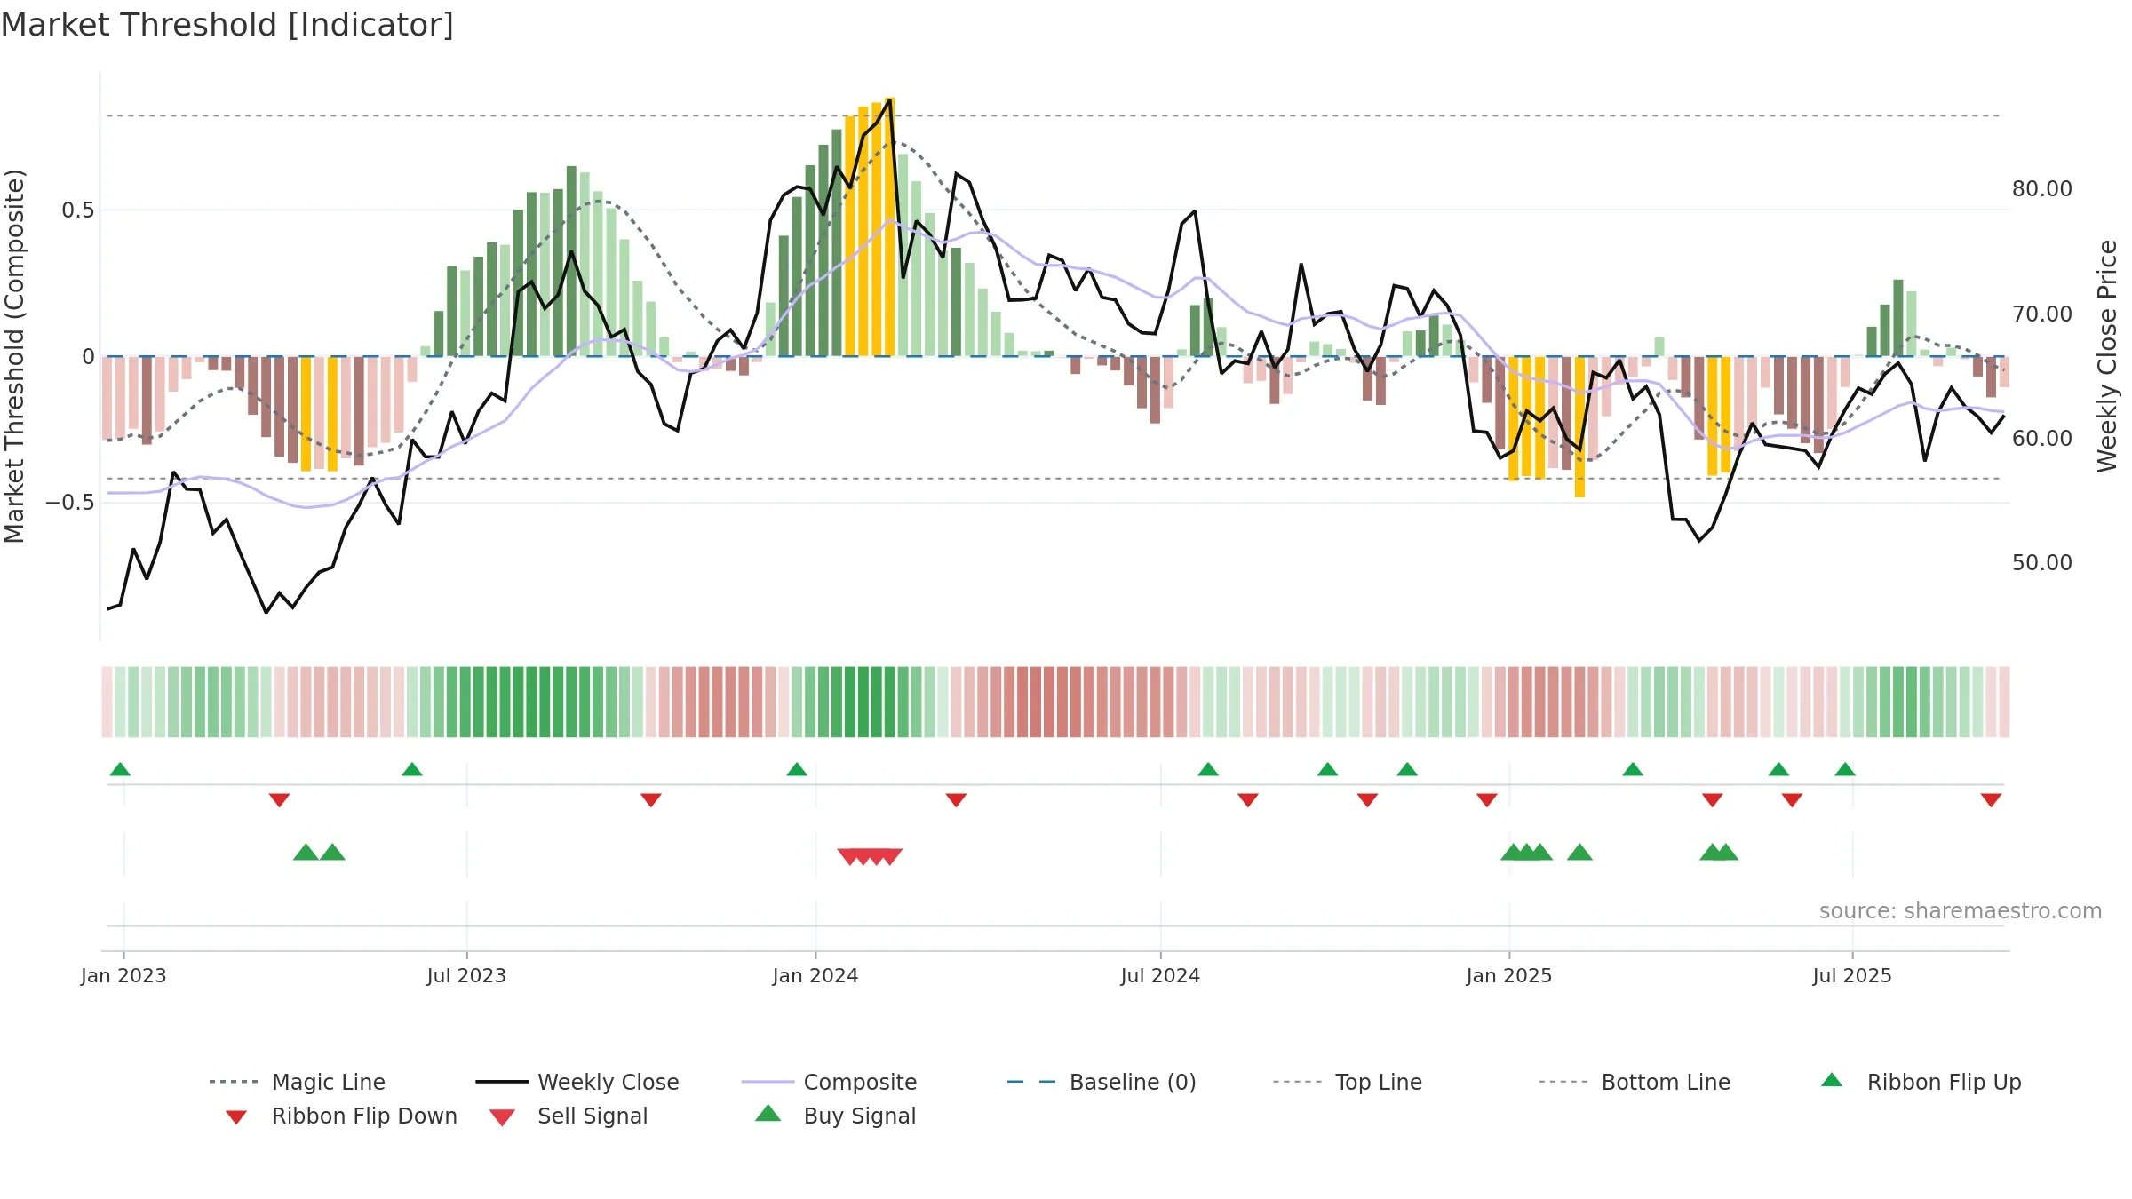Toggle the Ribbon Flip Down legend entry
The image size is (2132, 1199).
(341, 1116)
